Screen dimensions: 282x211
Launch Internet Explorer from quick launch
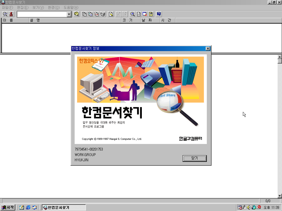pos(28,207)
